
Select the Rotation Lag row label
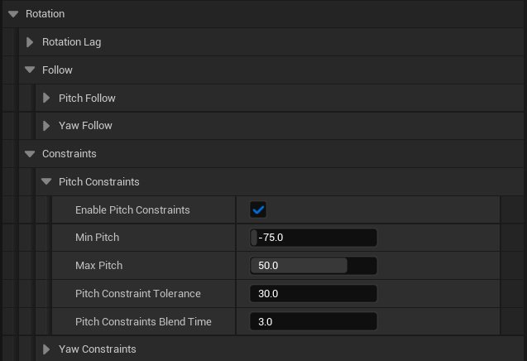click(x=71, y=42)
